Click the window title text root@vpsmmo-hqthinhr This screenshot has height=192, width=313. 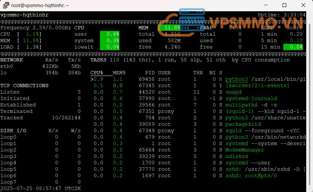40,5
